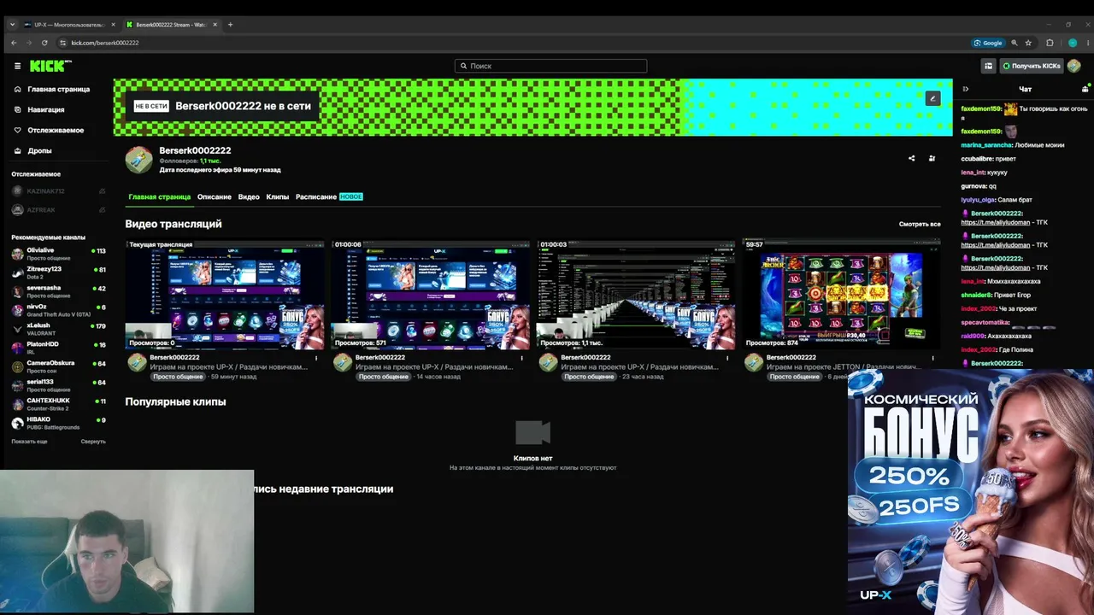The height and width of the screenshot is (615, 1094).
Task: Open the browser extensions puzzle icon
Action: point(1050,43)
